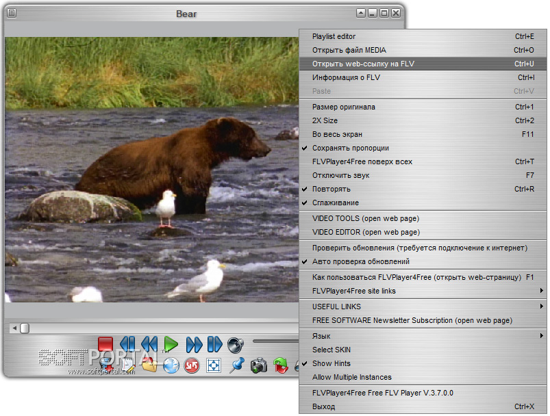Viewport: 550px width, 416px height.
Task: Toggle 'Show Hints' option
Action: coord(423,364)
